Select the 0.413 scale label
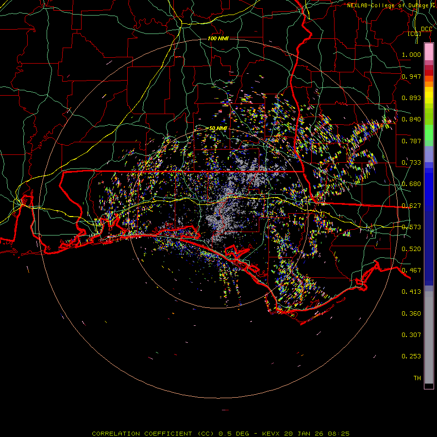This screenshot has height=437, width=437. (411, 292)
